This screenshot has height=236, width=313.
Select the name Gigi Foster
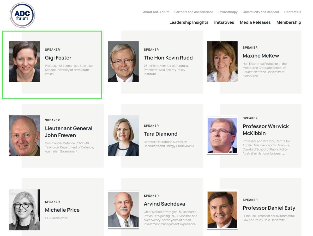(x=58, y=58)
